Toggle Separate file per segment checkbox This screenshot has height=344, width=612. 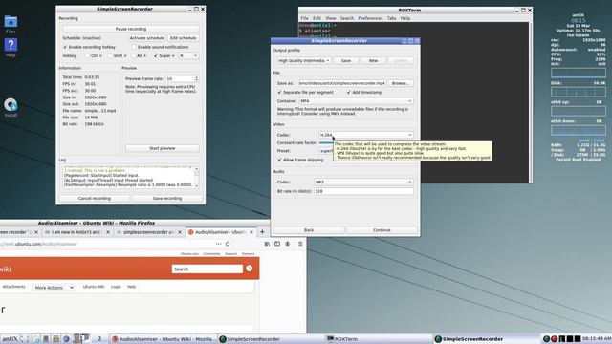pos(279,93)
